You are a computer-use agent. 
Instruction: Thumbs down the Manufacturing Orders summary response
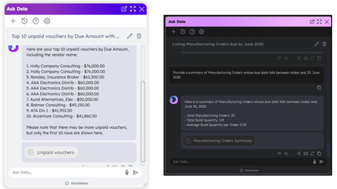click(286, 154)
